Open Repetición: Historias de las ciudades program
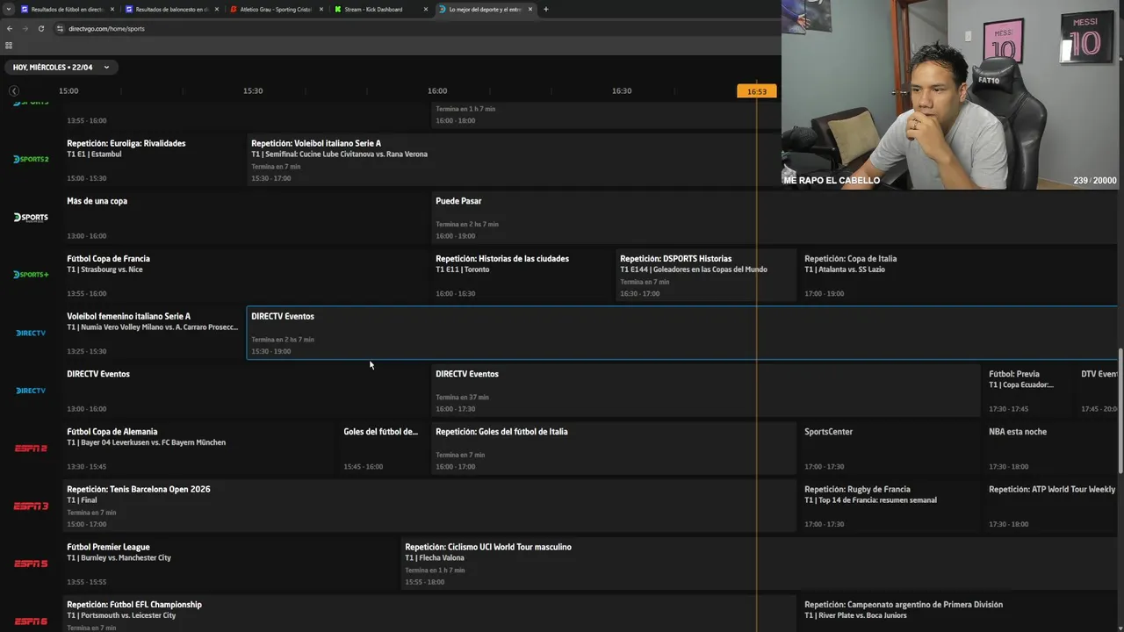 [x=523, y=276]
